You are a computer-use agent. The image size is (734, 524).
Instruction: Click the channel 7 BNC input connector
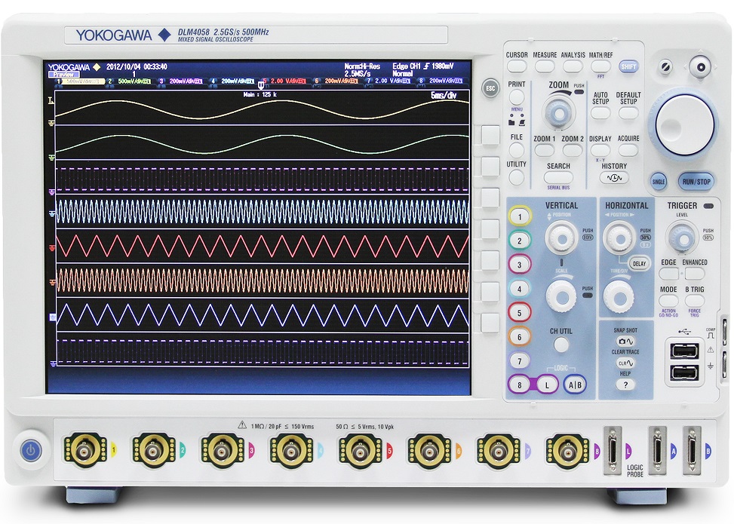coord(498,451)
